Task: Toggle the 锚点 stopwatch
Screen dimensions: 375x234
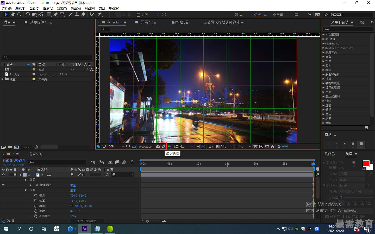Action: pyautogui.click(x=36, y=195)
